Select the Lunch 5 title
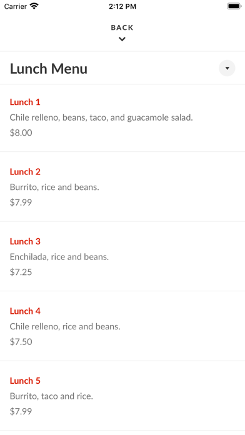Image resolution: width=245 pixels, height=435 pixels. click(x=25, y=381)
